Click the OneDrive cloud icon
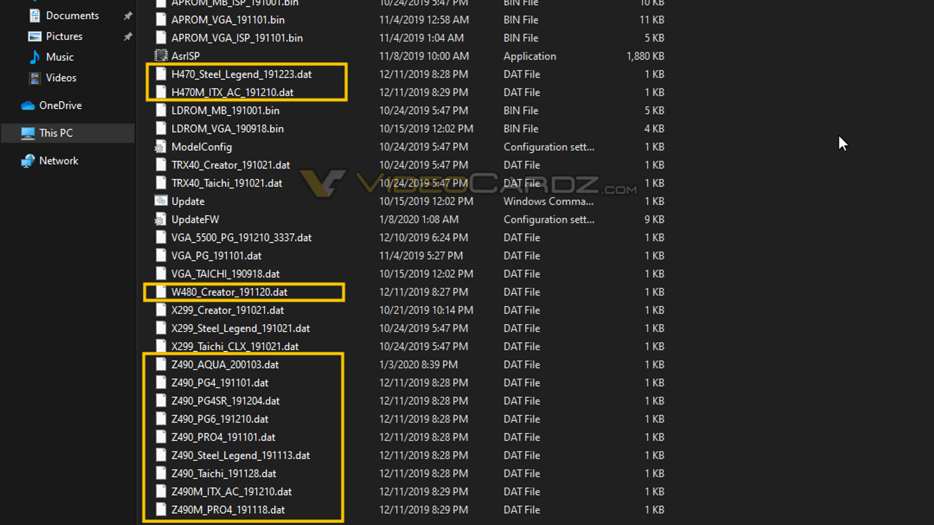Image resolution: width=934 pixels, height=525 pixels. click(28, 106)
